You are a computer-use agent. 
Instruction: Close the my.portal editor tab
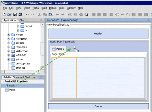pos(148,20)
